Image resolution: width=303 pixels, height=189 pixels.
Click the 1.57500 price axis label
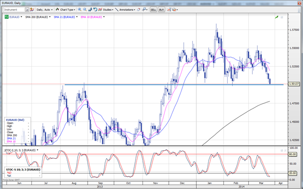pos(295,30)
